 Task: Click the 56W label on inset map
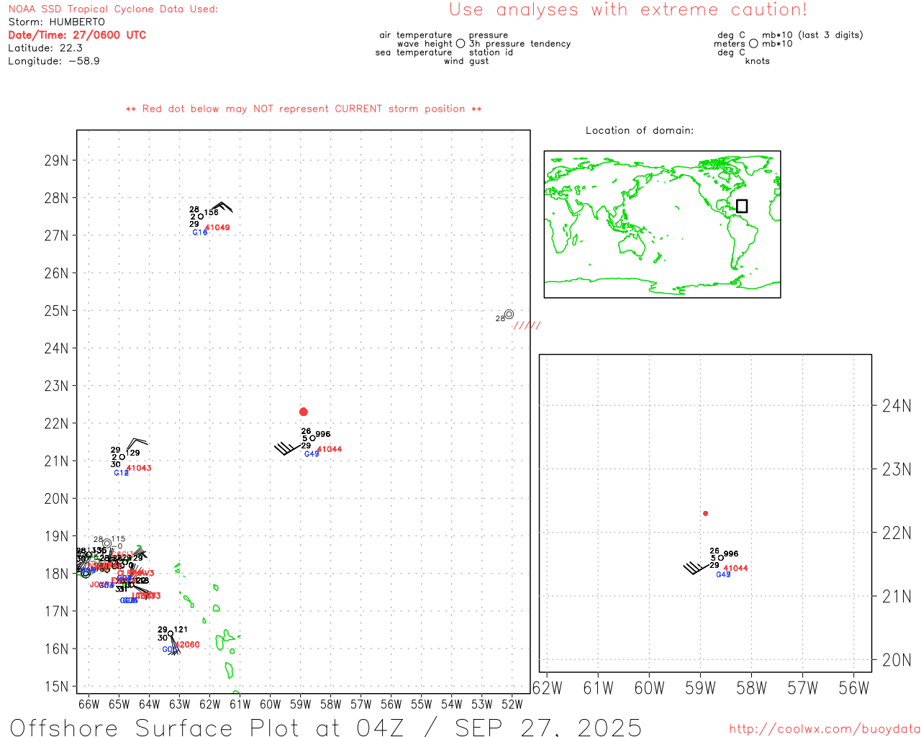pyautogui.click(x=854, y=688)
